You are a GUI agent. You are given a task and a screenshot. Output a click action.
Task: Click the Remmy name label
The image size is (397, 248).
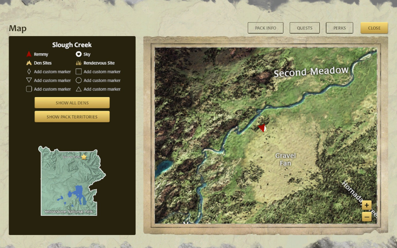(x=41, y=54)
